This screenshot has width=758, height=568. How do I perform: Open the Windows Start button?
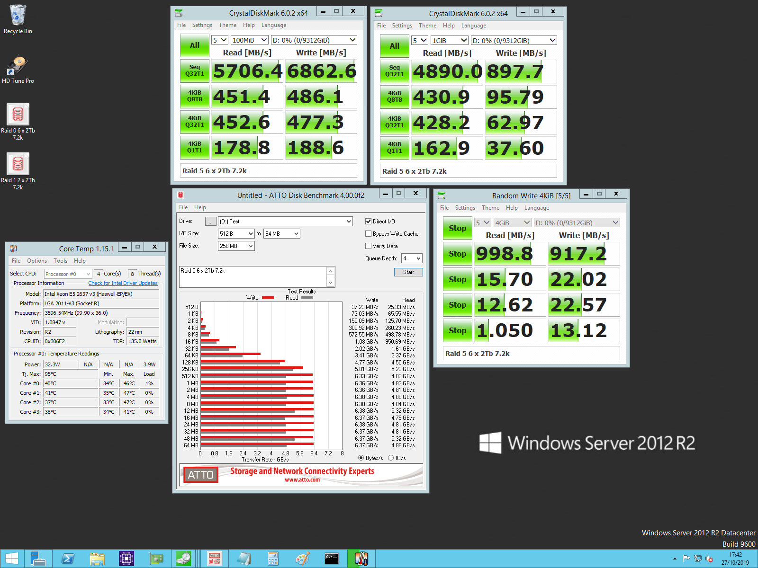pyautogui.click(x=11, y=559)
